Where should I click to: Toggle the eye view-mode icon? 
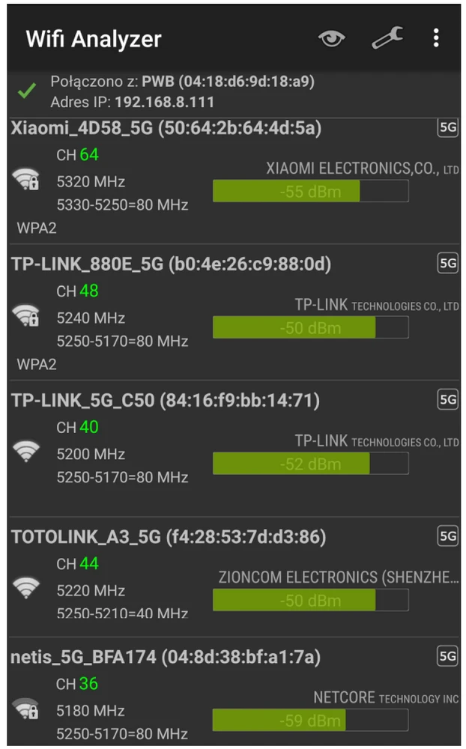click(330, 39)
